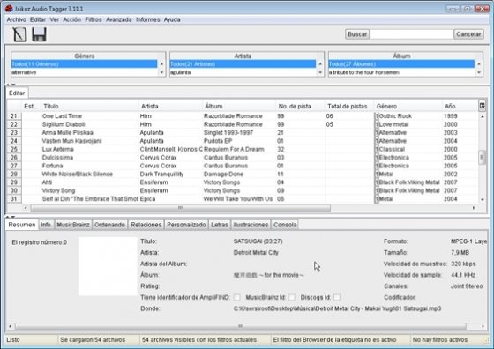This screenshot has width=494, height=349.
Task: Switch to the Personalizado tab
Action: tap(186, 225)
